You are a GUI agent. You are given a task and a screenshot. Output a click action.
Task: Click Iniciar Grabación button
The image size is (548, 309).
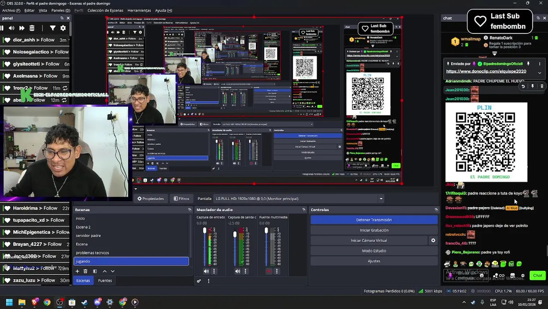(x=374, y=230)
